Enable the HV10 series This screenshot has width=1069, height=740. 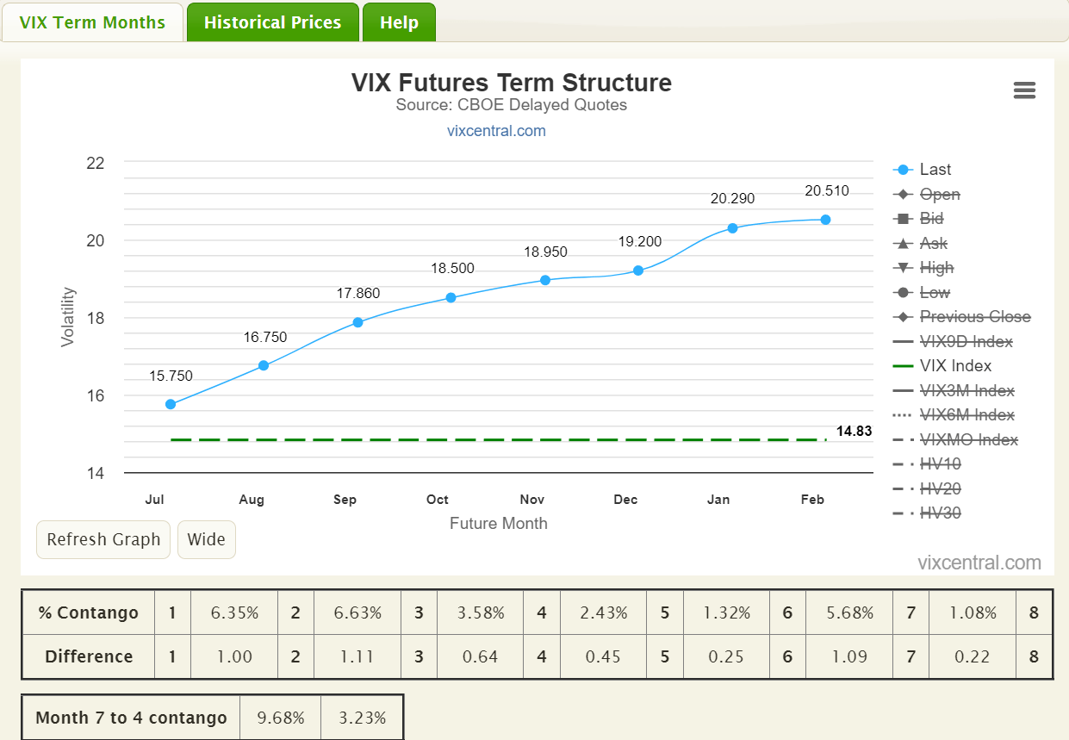[938, 463]
